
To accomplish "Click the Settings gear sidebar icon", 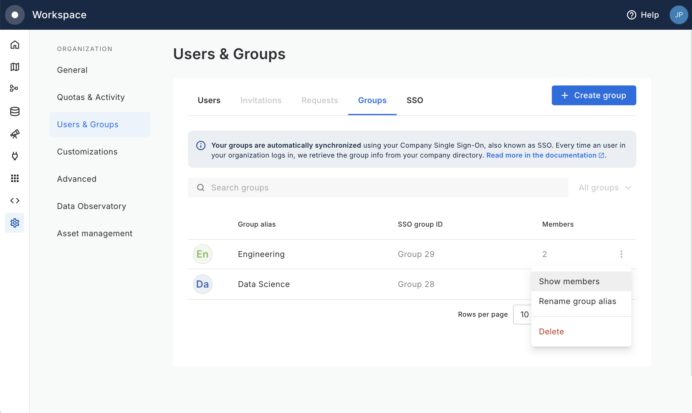I will [x=15, y=223].
